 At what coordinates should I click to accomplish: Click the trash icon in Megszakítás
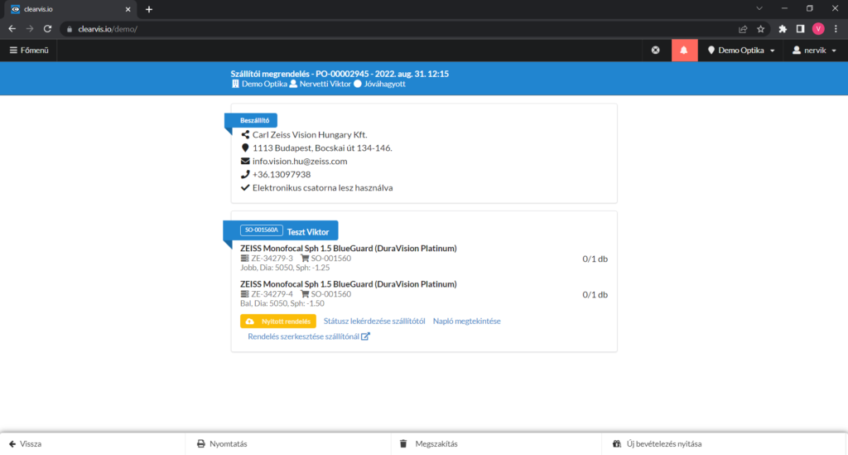pyautogui.click(x=403, y=443)
